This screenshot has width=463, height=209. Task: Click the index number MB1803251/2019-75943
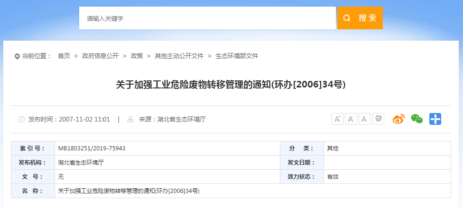point(92,148)
